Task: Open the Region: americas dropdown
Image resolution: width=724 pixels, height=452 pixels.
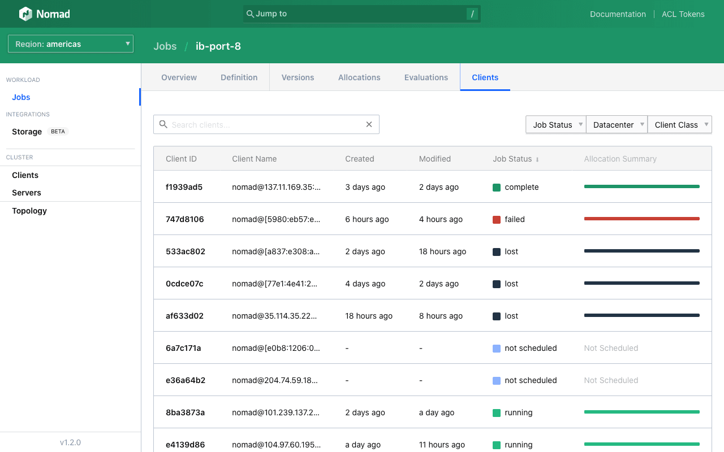Action: (x=70, y=44)
